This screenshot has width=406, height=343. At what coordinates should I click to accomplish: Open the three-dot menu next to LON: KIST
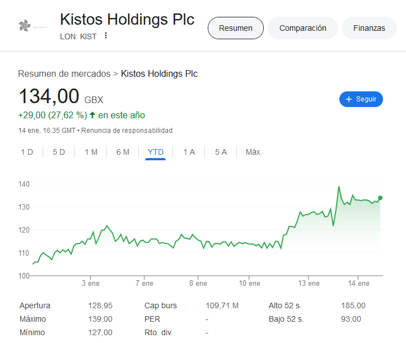click(106, 35)
